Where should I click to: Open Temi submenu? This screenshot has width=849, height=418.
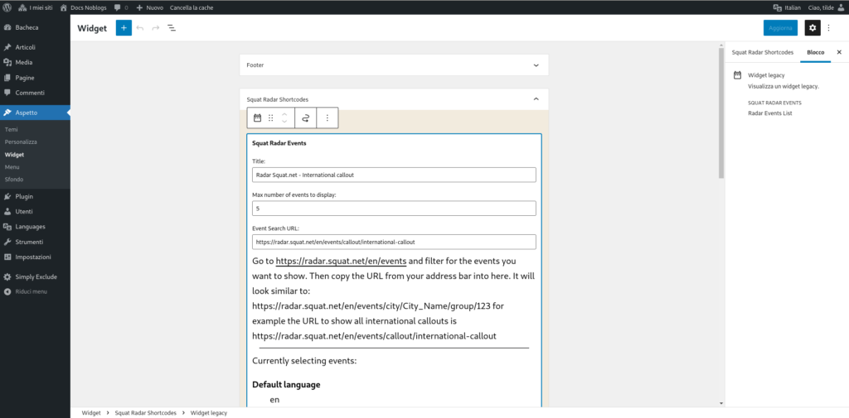click(x=11, y=129)
